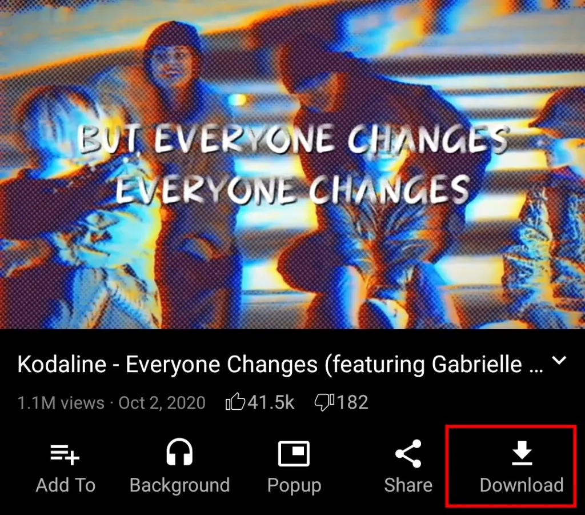The image size is (585, 515).
Task: Click the 41.5k likes count
Action: 271,402
